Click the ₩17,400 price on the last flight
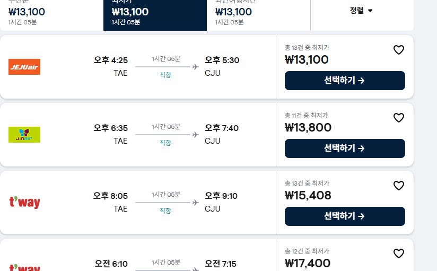This screenshot has width=437, height=271. (x=308, y=263)
